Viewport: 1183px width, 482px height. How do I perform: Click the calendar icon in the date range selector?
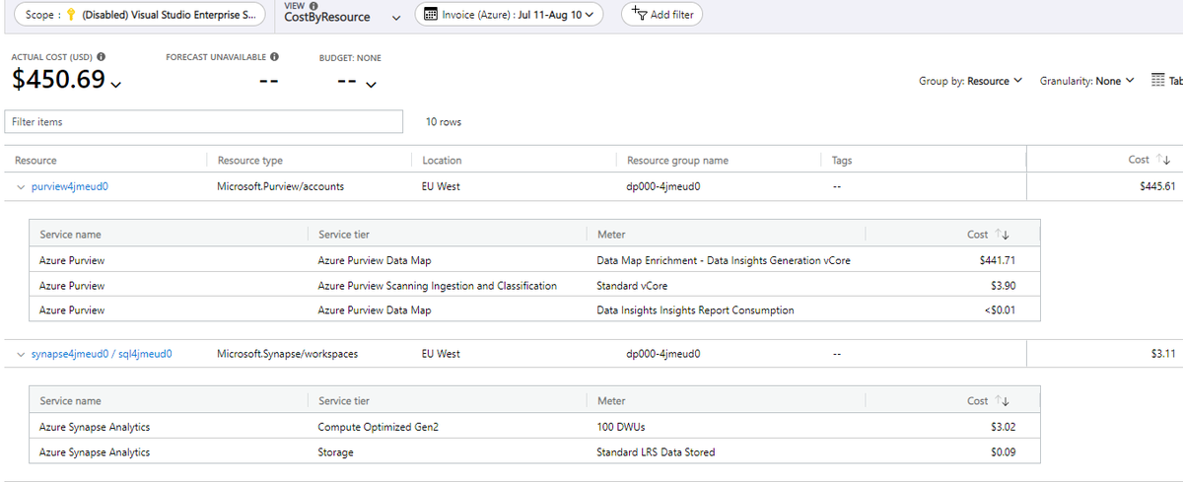coord(430,16)
